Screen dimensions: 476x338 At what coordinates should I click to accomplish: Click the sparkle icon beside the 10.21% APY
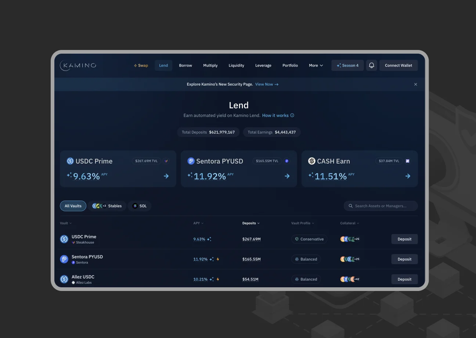tap(212, 279)
